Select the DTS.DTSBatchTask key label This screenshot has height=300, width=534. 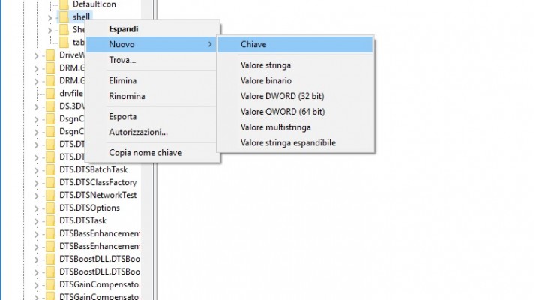(93, 170)
